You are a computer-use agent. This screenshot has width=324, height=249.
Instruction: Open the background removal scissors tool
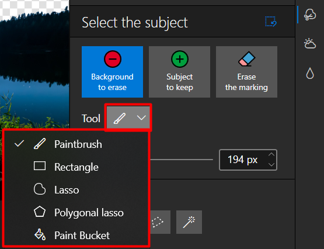(310, 15)
